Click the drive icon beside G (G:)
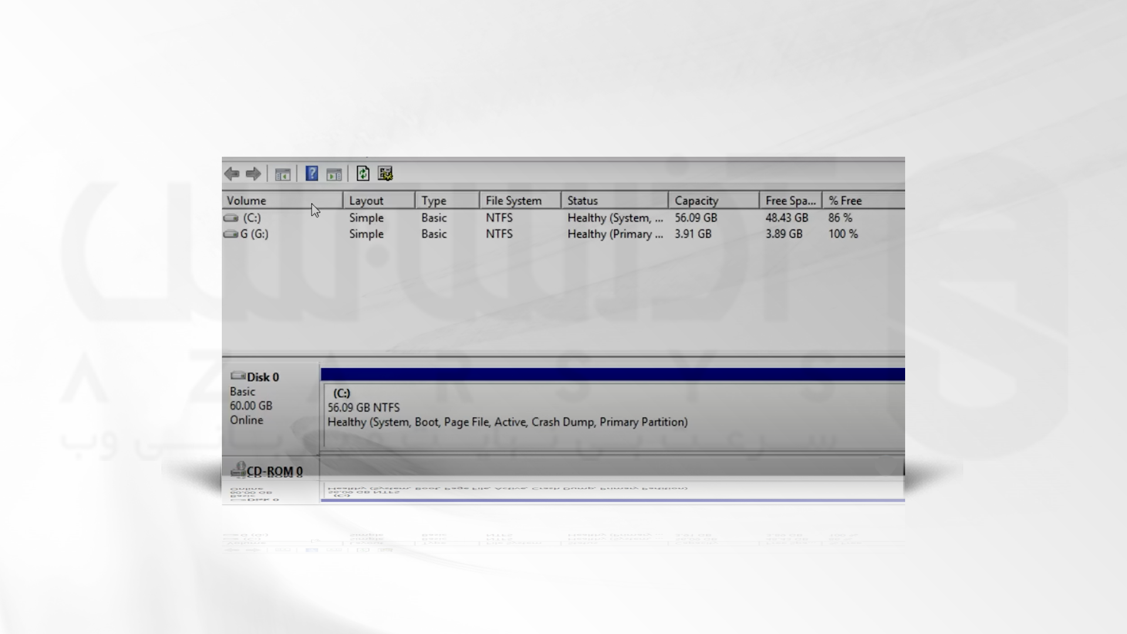This screenshot has height=634, width=1127. pyautogui.click(x=231, y=234)
